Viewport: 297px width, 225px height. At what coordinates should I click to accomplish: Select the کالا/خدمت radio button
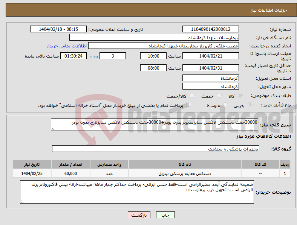tap(192, 96)
